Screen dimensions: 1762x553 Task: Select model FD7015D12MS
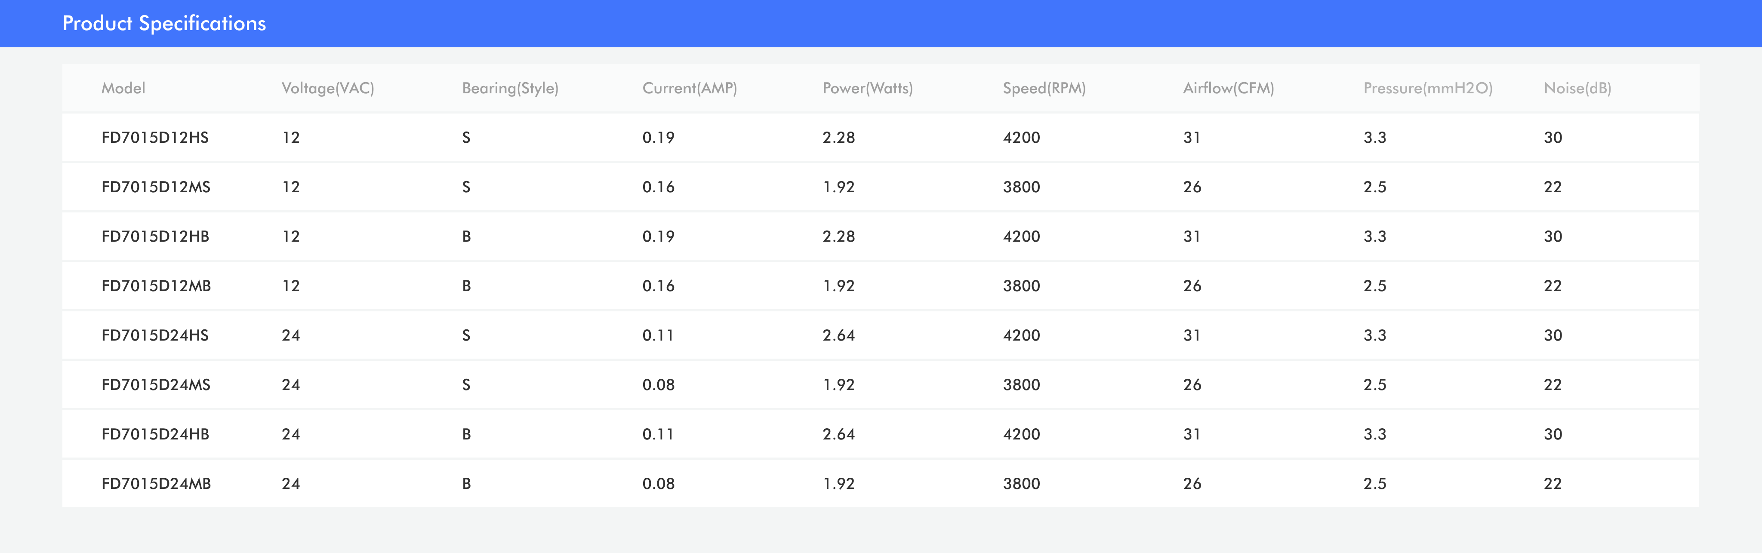point(155,187)
